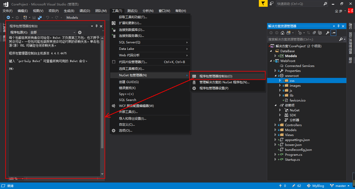Screen dimensions: 355x189
Task: Open the 团队资源管理器 side tab
Action: point(350,43)
